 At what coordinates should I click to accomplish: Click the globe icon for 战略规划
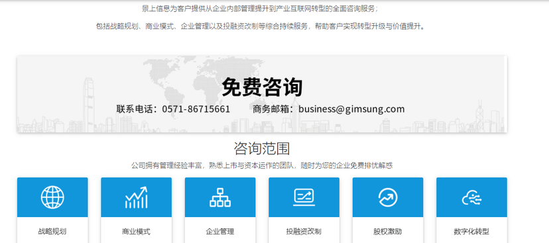tap(52, 197)
